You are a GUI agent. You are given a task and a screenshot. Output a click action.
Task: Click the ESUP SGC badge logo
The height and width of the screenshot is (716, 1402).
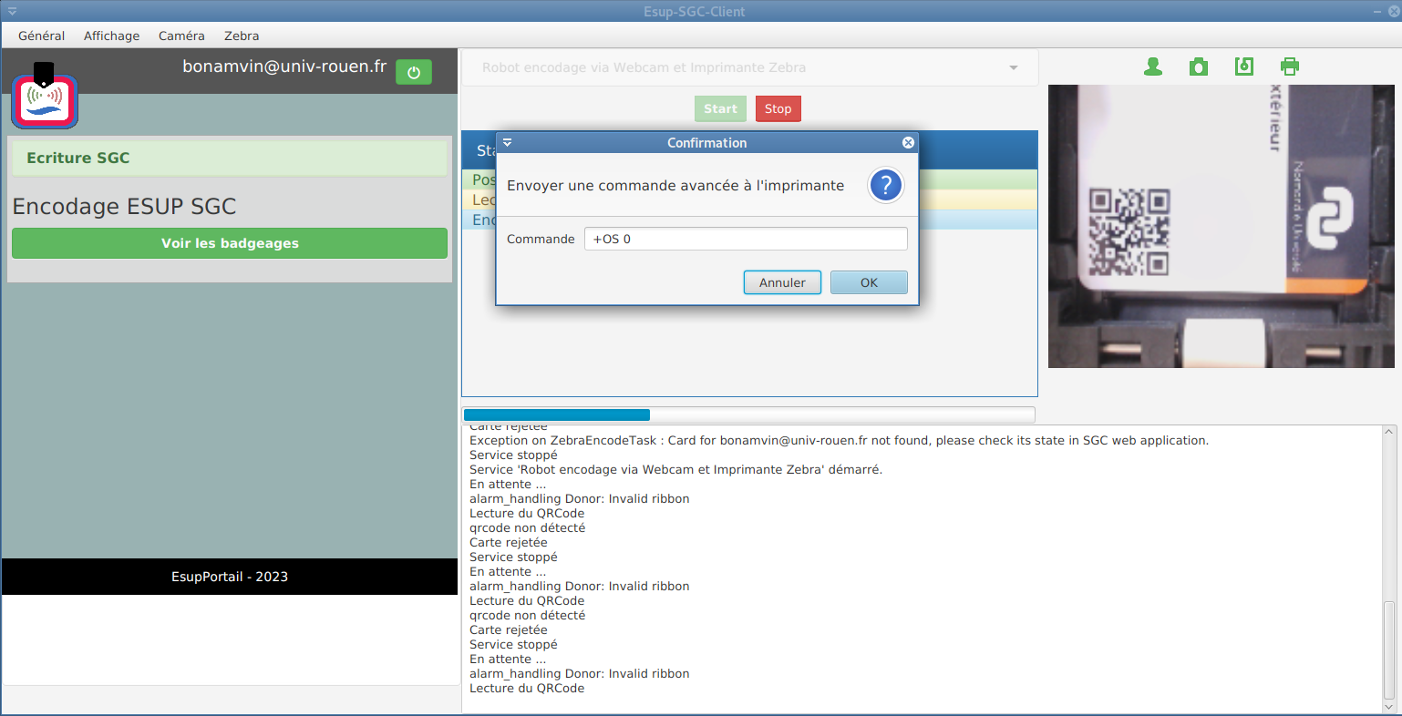(x=45, y=99)
